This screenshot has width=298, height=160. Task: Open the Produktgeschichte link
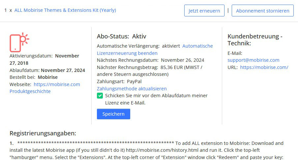click(30, 91)
